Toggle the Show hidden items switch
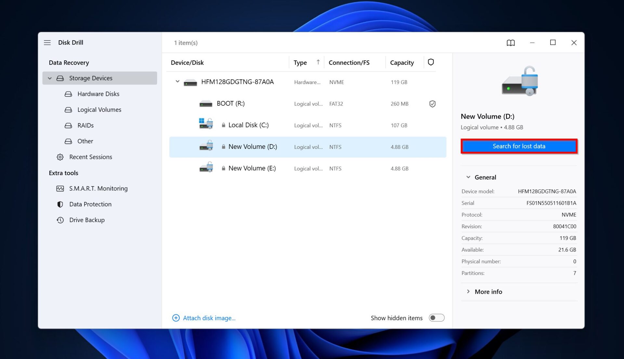The height and width of the screenshot is (359, 624). 437,318
